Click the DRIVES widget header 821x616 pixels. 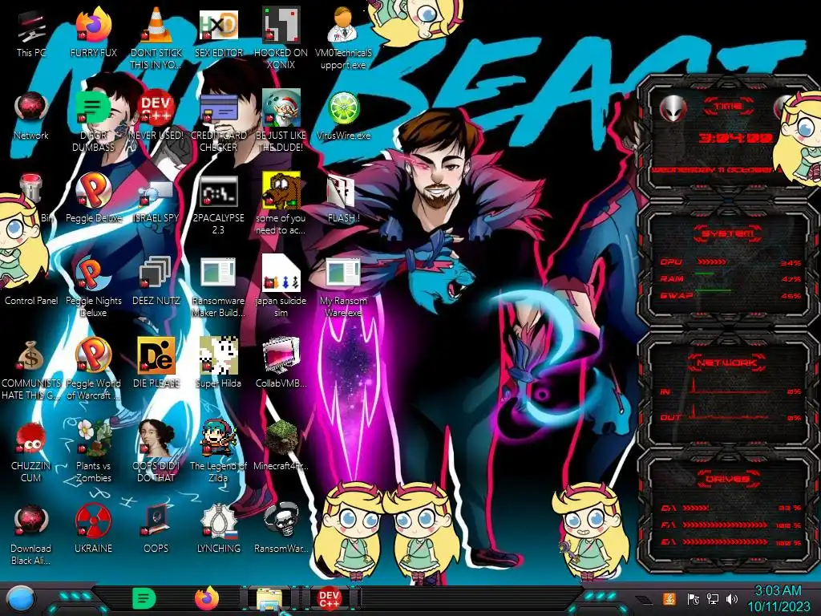727,479
